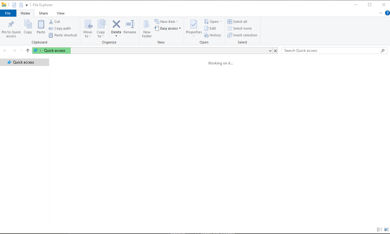Open the New item dropdown
This screenshot has width=390, height=234.
tap(167, 21)
